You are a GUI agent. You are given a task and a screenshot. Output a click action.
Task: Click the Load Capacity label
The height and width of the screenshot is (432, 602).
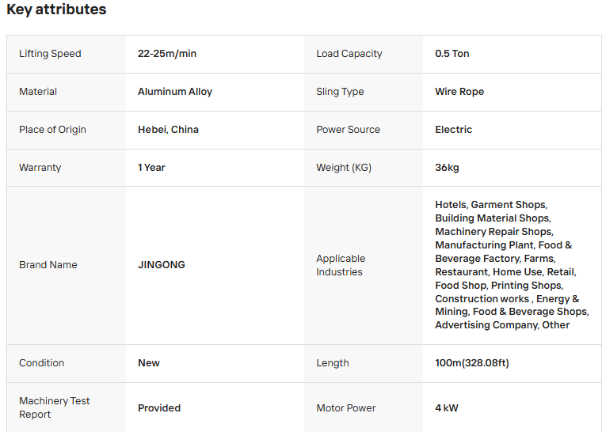[x=349, y=54]
